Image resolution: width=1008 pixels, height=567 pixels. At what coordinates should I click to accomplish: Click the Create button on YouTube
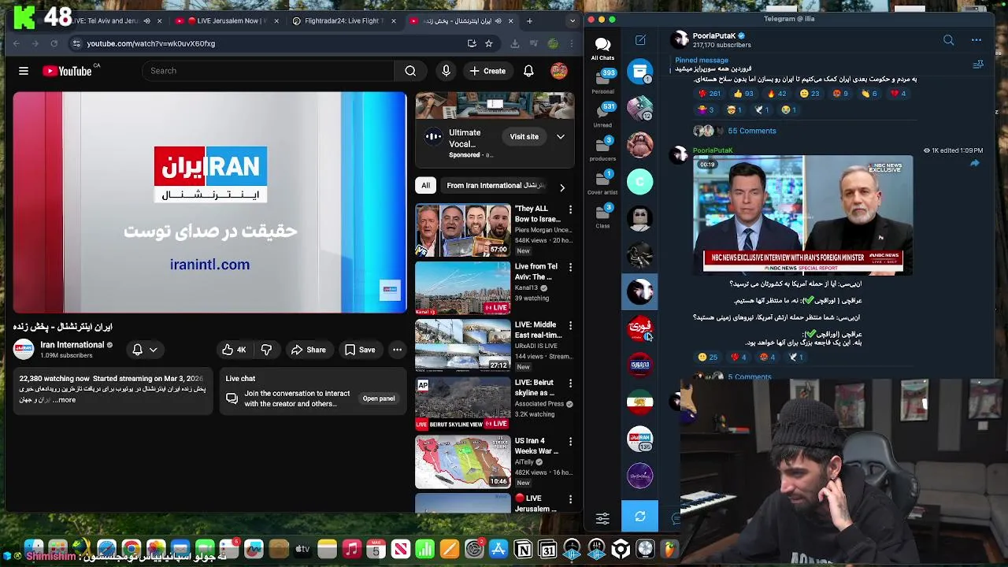[x=487, y=71]
